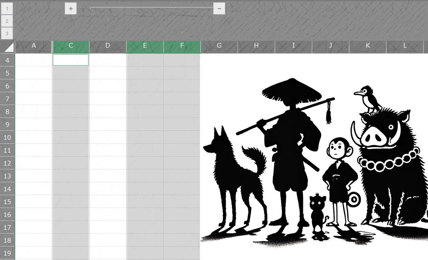The width and height of the screenshot is (428, 260).
Task: Show outline level 2 columns
Action: click(7, 21)
